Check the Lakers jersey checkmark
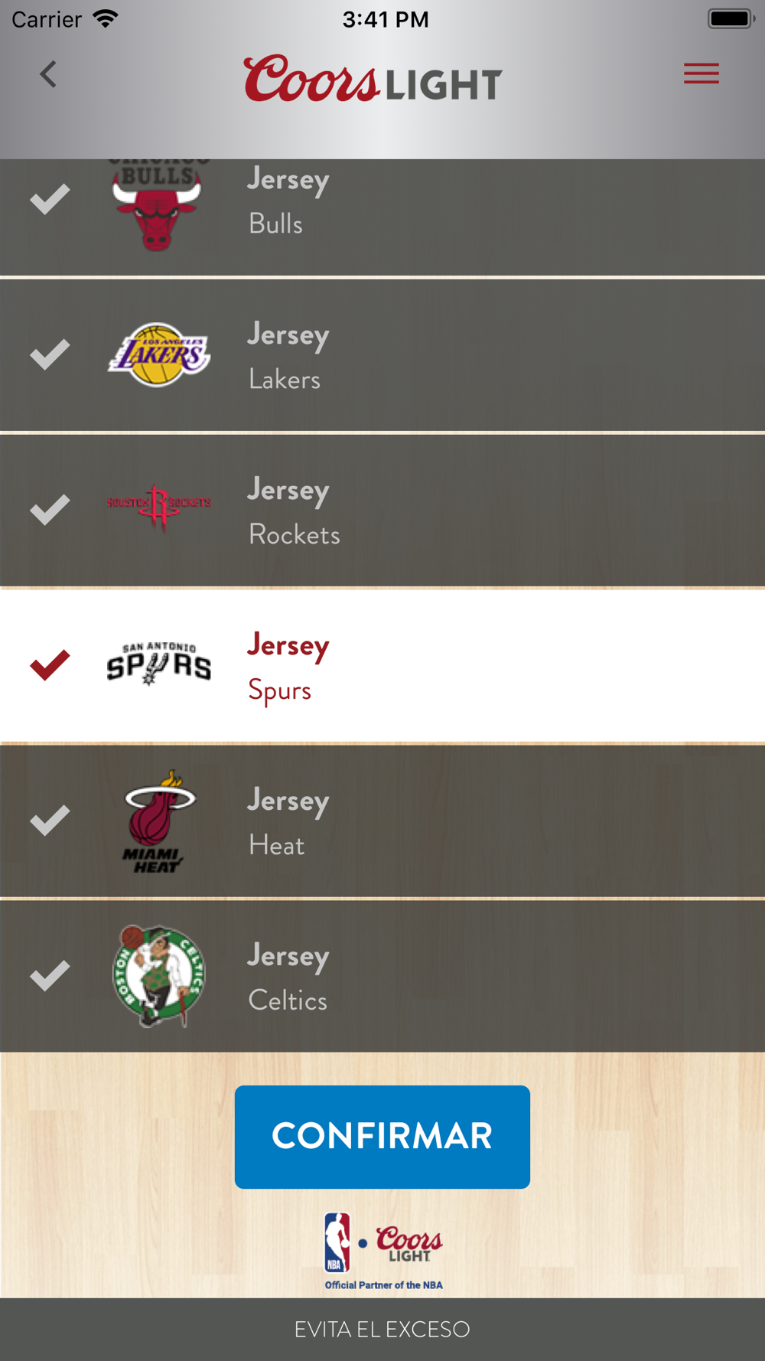The width and height of the screenshot is (765, 1361). 50,354
